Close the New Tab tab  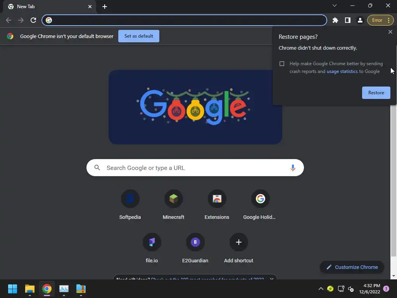click(90, 7)
